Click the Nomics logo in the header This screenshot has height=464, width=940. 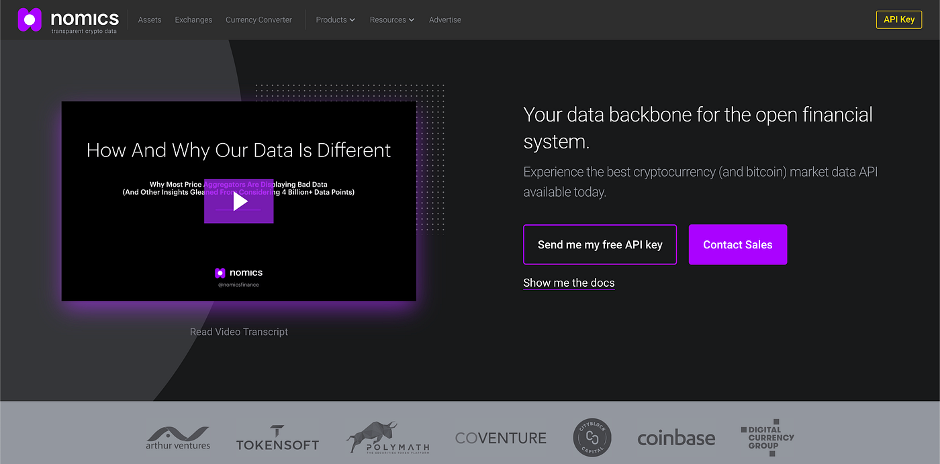(x=68, y=20)
